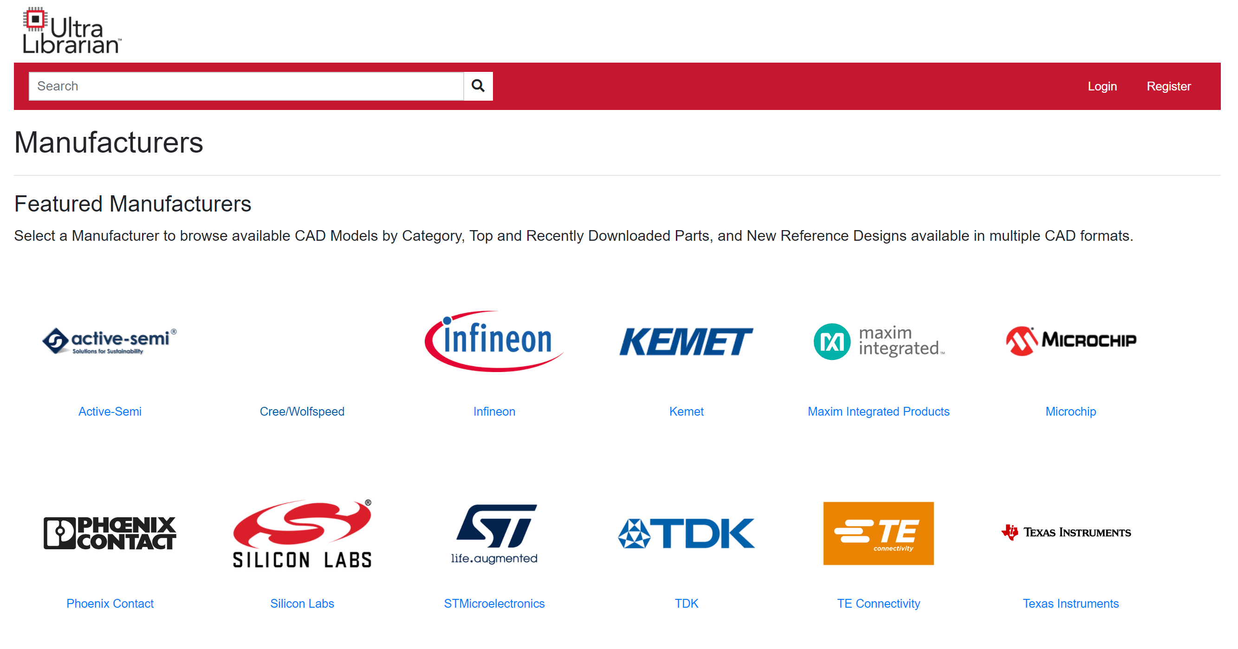Open the Silicon Labs text link
This screenshot has height=649, width=1238.
point(302,604)
